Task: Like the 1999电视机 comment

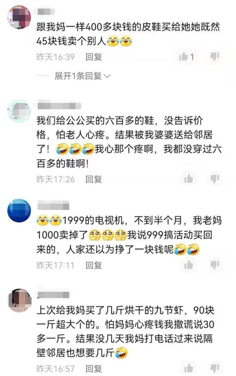Action: click(188, 265)
